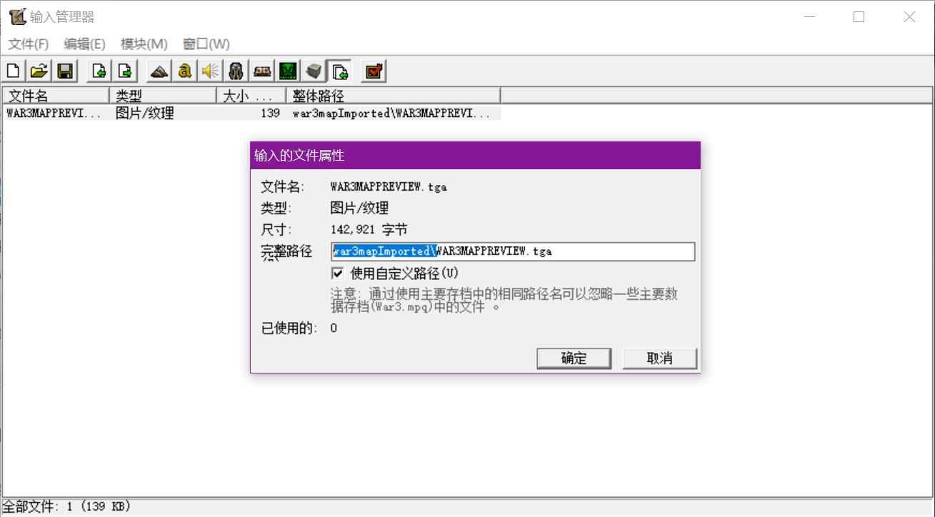
Task: Open the Object Manager gray cube icon
Action: (313, 71)
